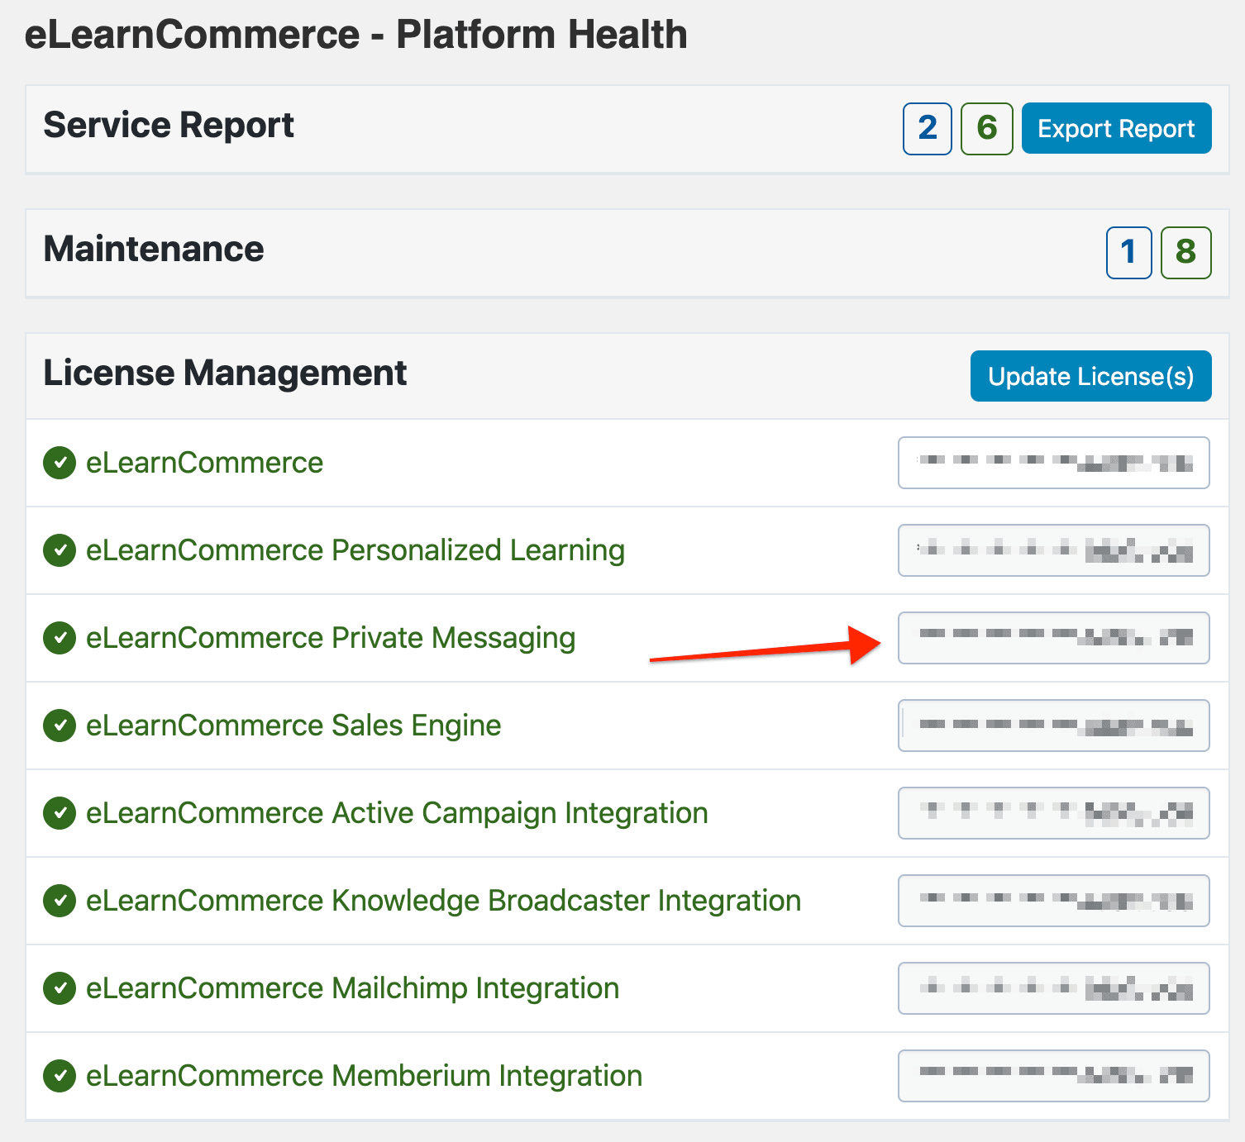Click eLearnCommerce Personalized Learning text
The image size is (1245, 1142).
click(355, 550)
